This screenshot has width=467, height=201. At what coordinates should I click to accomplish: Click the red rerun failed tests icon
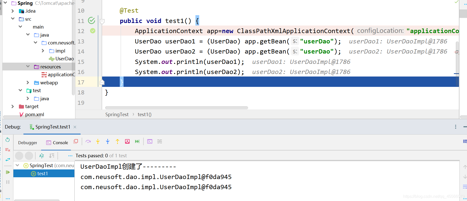pyautogui.click(x=8, y=150)
